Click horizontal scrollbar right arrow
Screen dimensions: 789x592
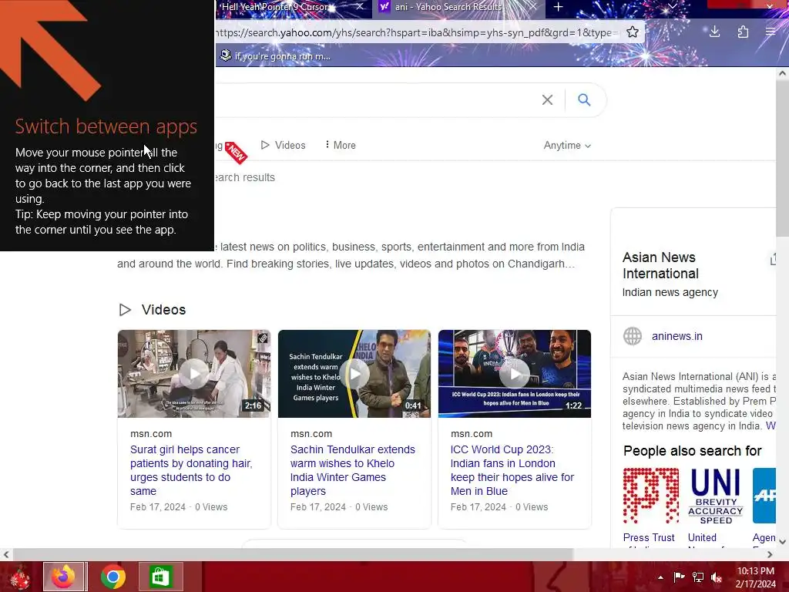click(x=770, y=554)
